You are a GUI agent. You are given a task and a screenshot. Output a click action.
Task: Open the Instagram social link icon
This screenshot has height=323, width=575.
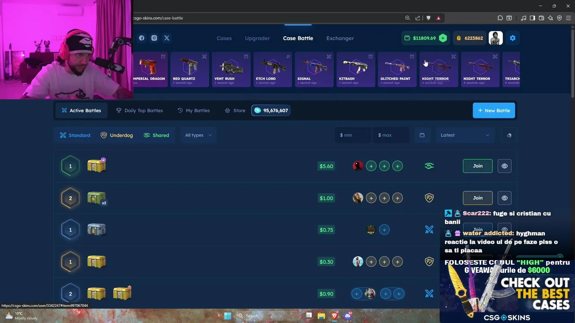154,38
